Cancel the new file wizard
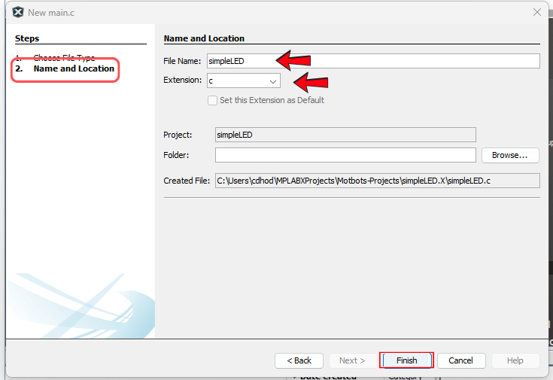The width and height of the screenshot is (553, 380). coord(460,360)
